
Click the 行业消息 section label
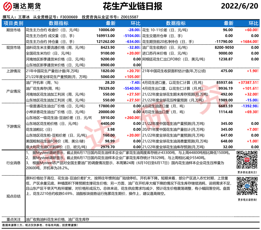13,163
